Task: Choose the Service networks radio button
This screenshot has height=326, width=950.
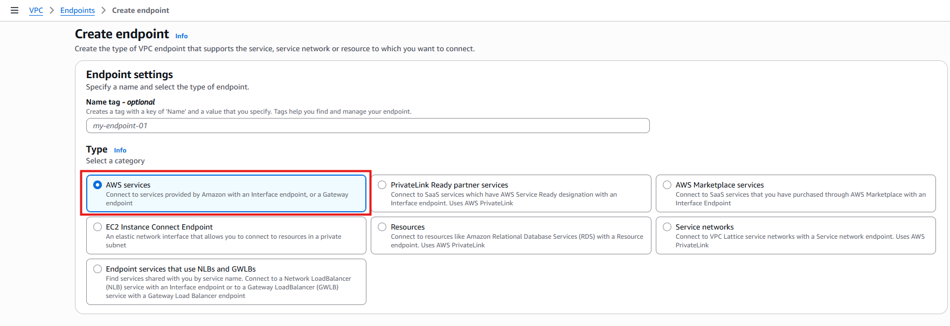Action: (x=667, y=227)
